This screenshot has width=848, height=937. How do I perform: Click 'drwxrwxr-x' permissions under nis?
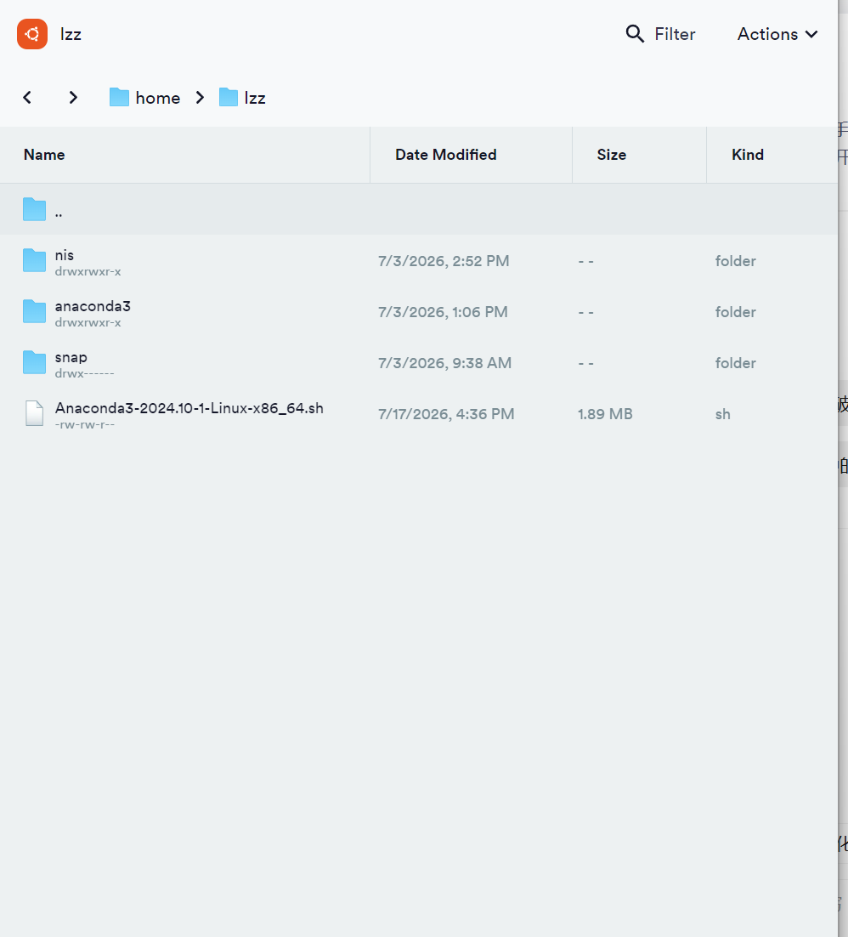[88, 271]
